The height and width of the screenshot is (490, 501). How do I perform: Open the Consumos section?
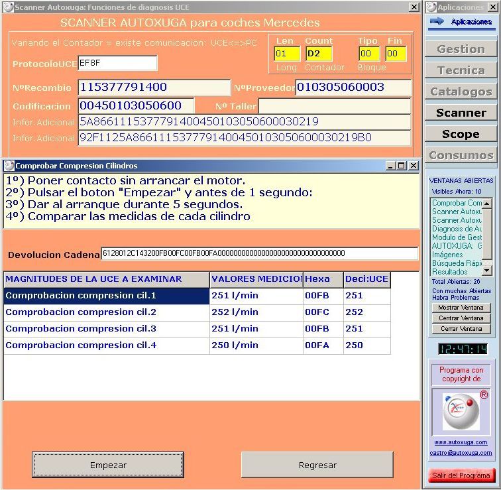pyautogui.click(x=461, y=155)
